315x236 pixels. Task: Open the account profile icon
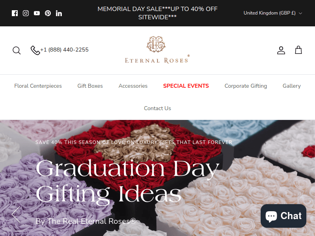pos(281,50)
